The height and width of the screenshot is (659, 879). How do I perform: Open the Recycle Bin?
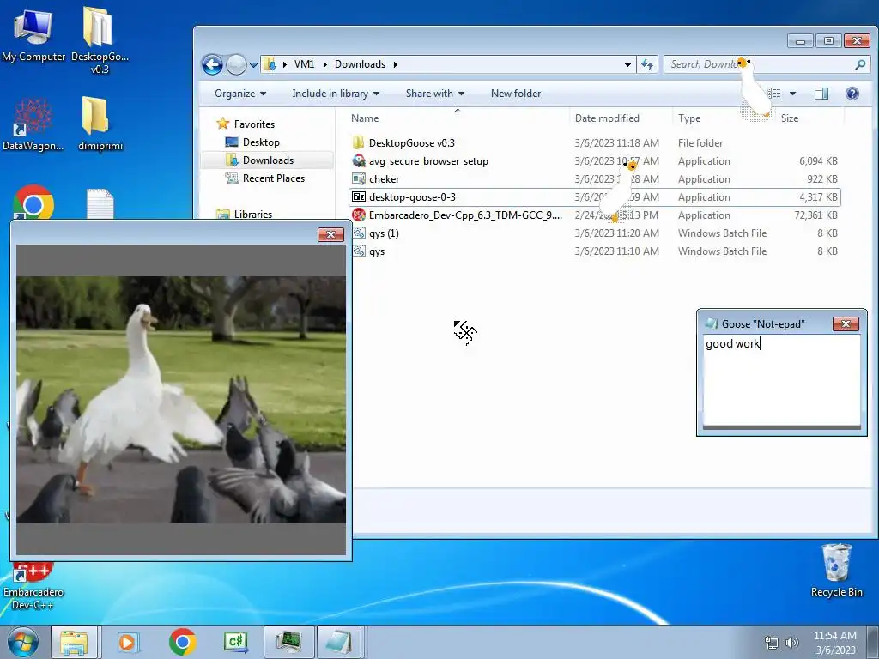(x=836, y=571)
